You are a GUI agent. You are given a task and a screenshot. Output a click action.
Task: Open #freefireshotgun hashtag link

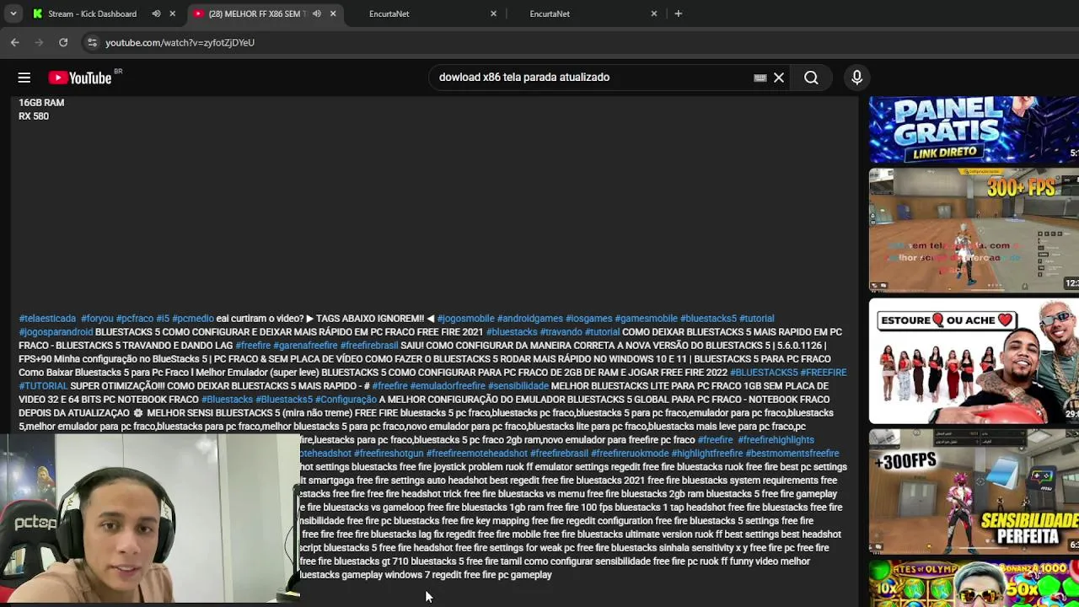click(389, 454)
